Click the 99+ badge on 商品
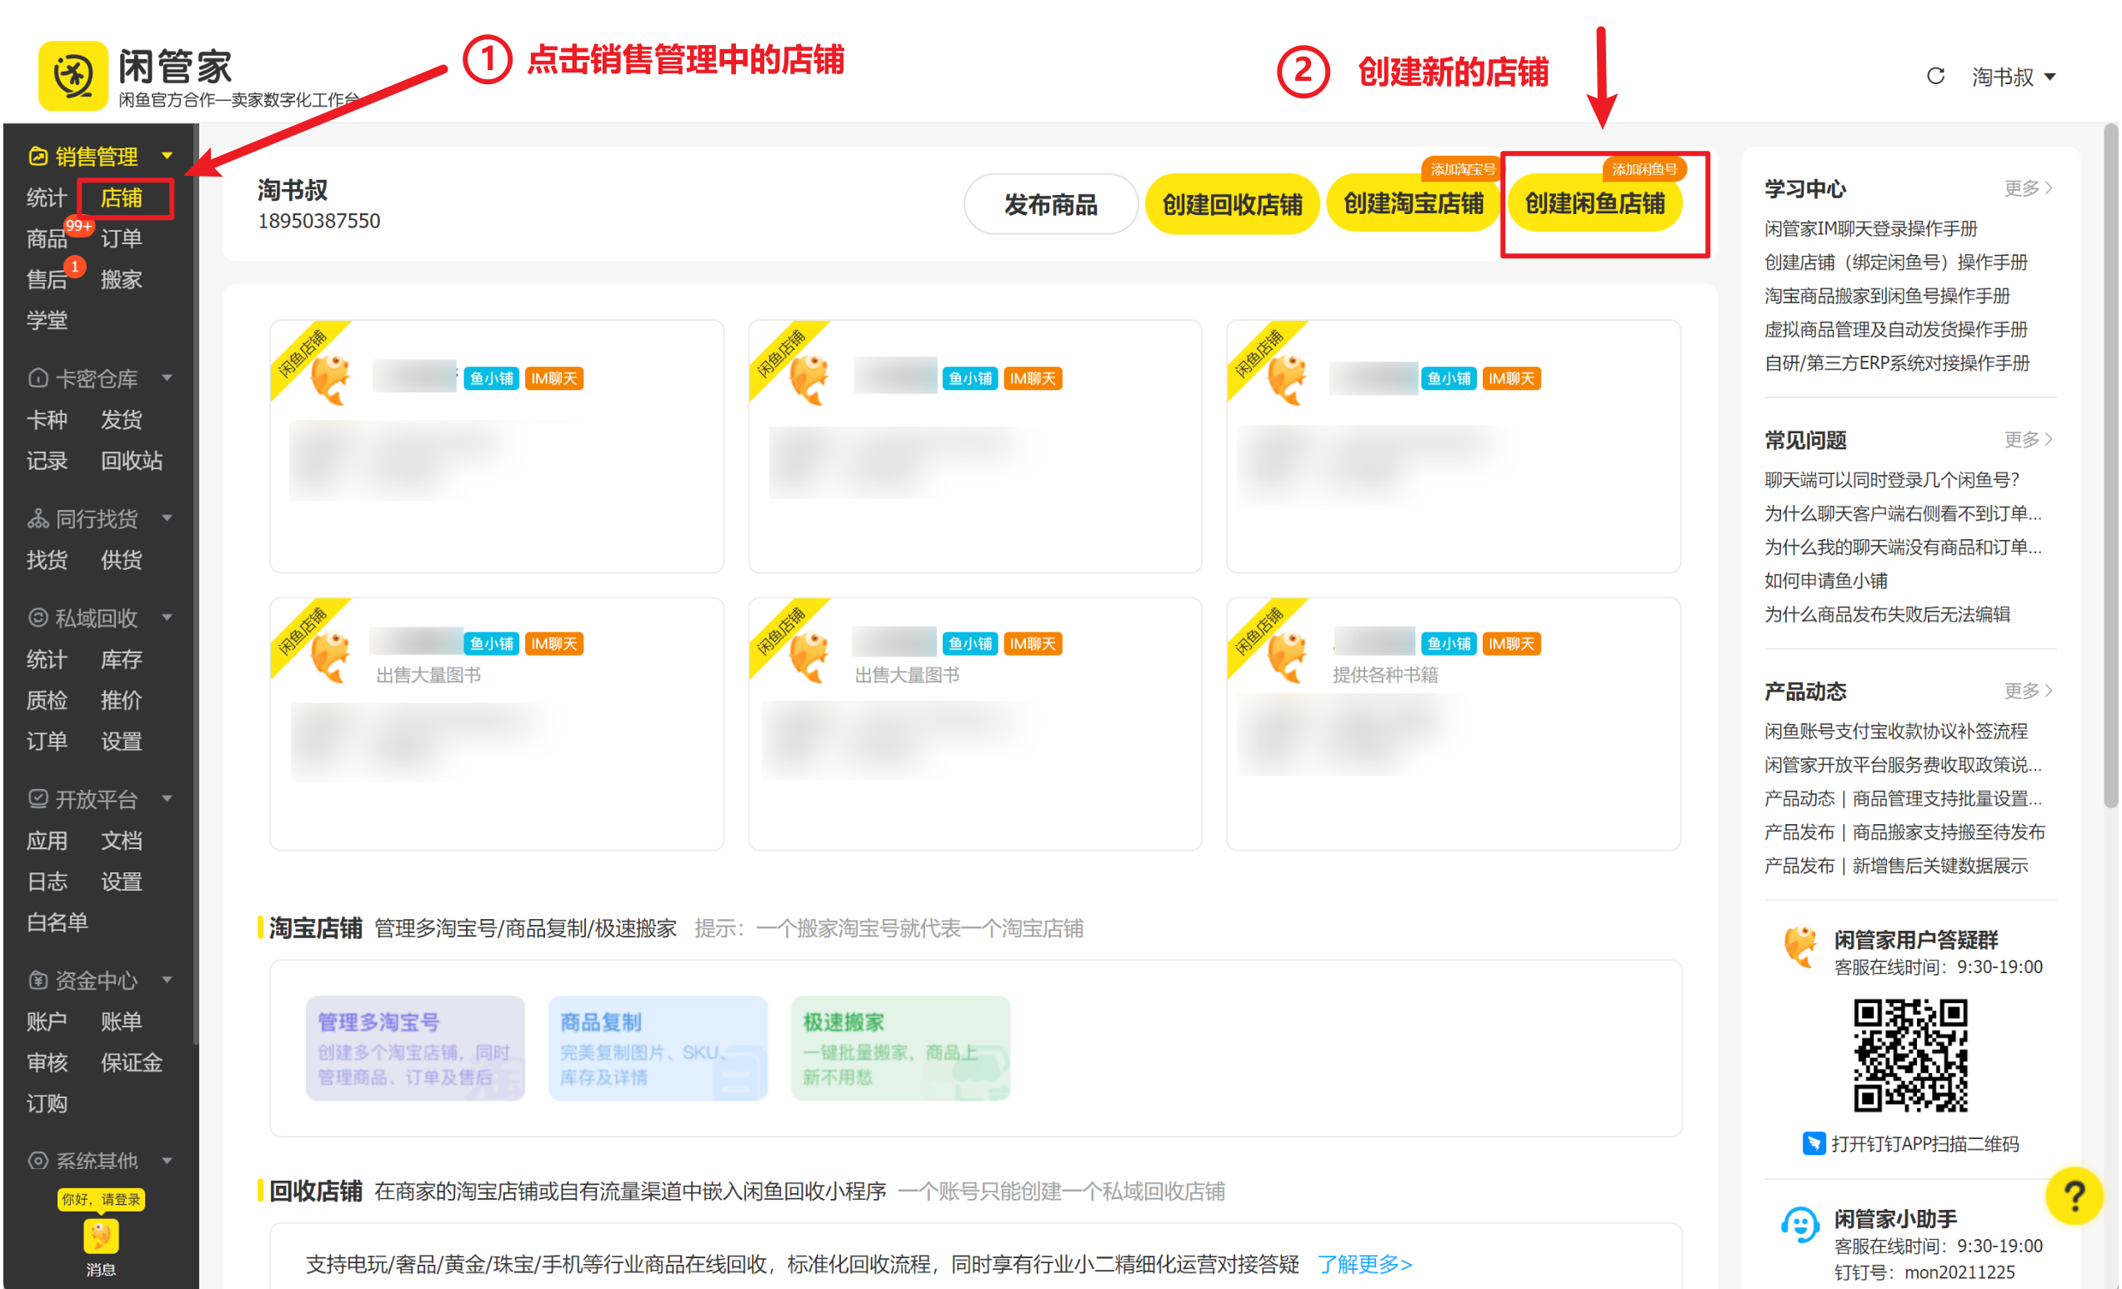Image resolution: width=2122 pixels, height=1289 pixels. click(x=79, y=226)
